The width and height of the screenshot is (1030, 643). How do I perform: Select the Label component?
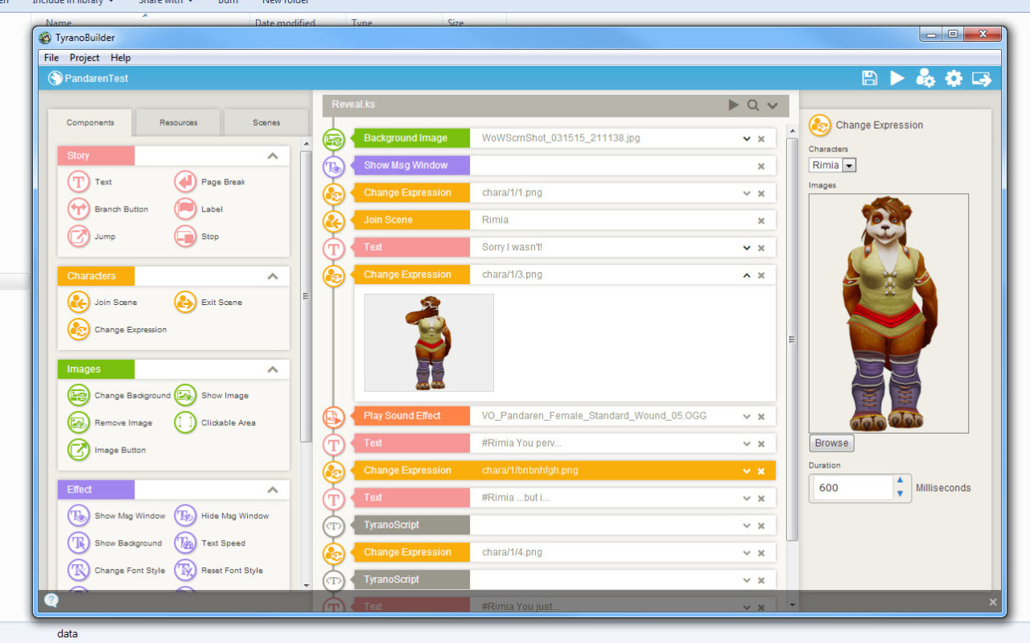click(199, 209)
